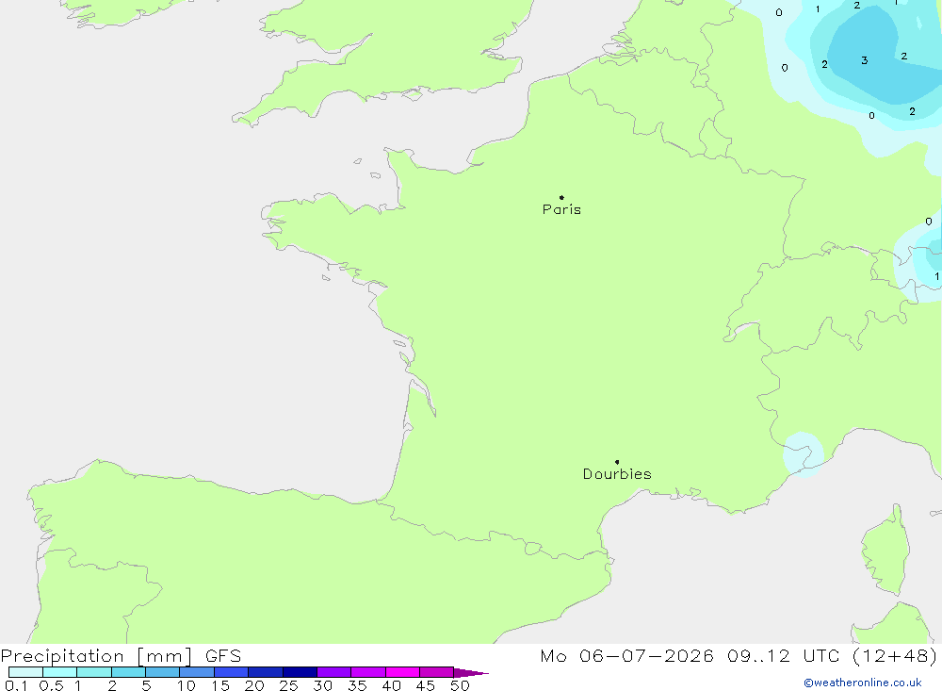This screenshot has width=942, height=691.
Task: Click the small precipitation patch near Nice coast
Action: pos(804,454)
